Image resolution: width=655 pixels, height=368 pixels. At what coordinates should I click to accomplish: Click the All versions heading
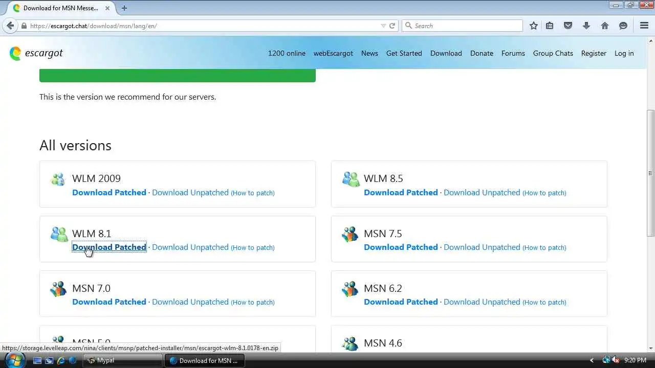tap(75, 146)
